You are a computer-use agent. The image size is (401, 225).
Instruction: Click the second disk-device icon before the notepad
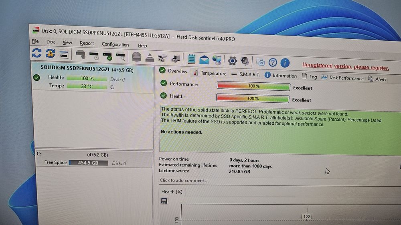(x=176, y=59)
